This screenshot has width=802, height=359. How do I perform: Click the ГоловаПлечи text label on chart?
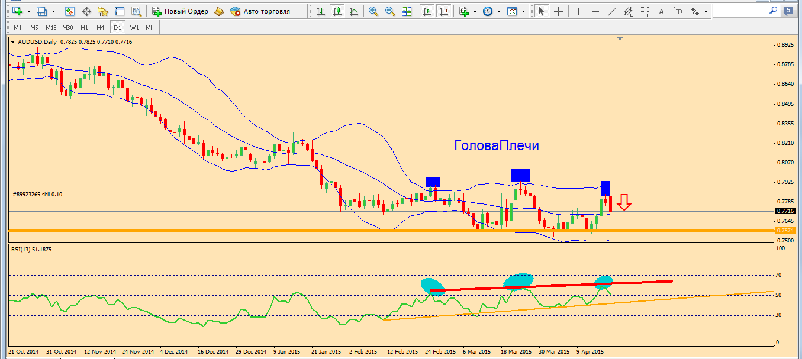click(497, 145)
